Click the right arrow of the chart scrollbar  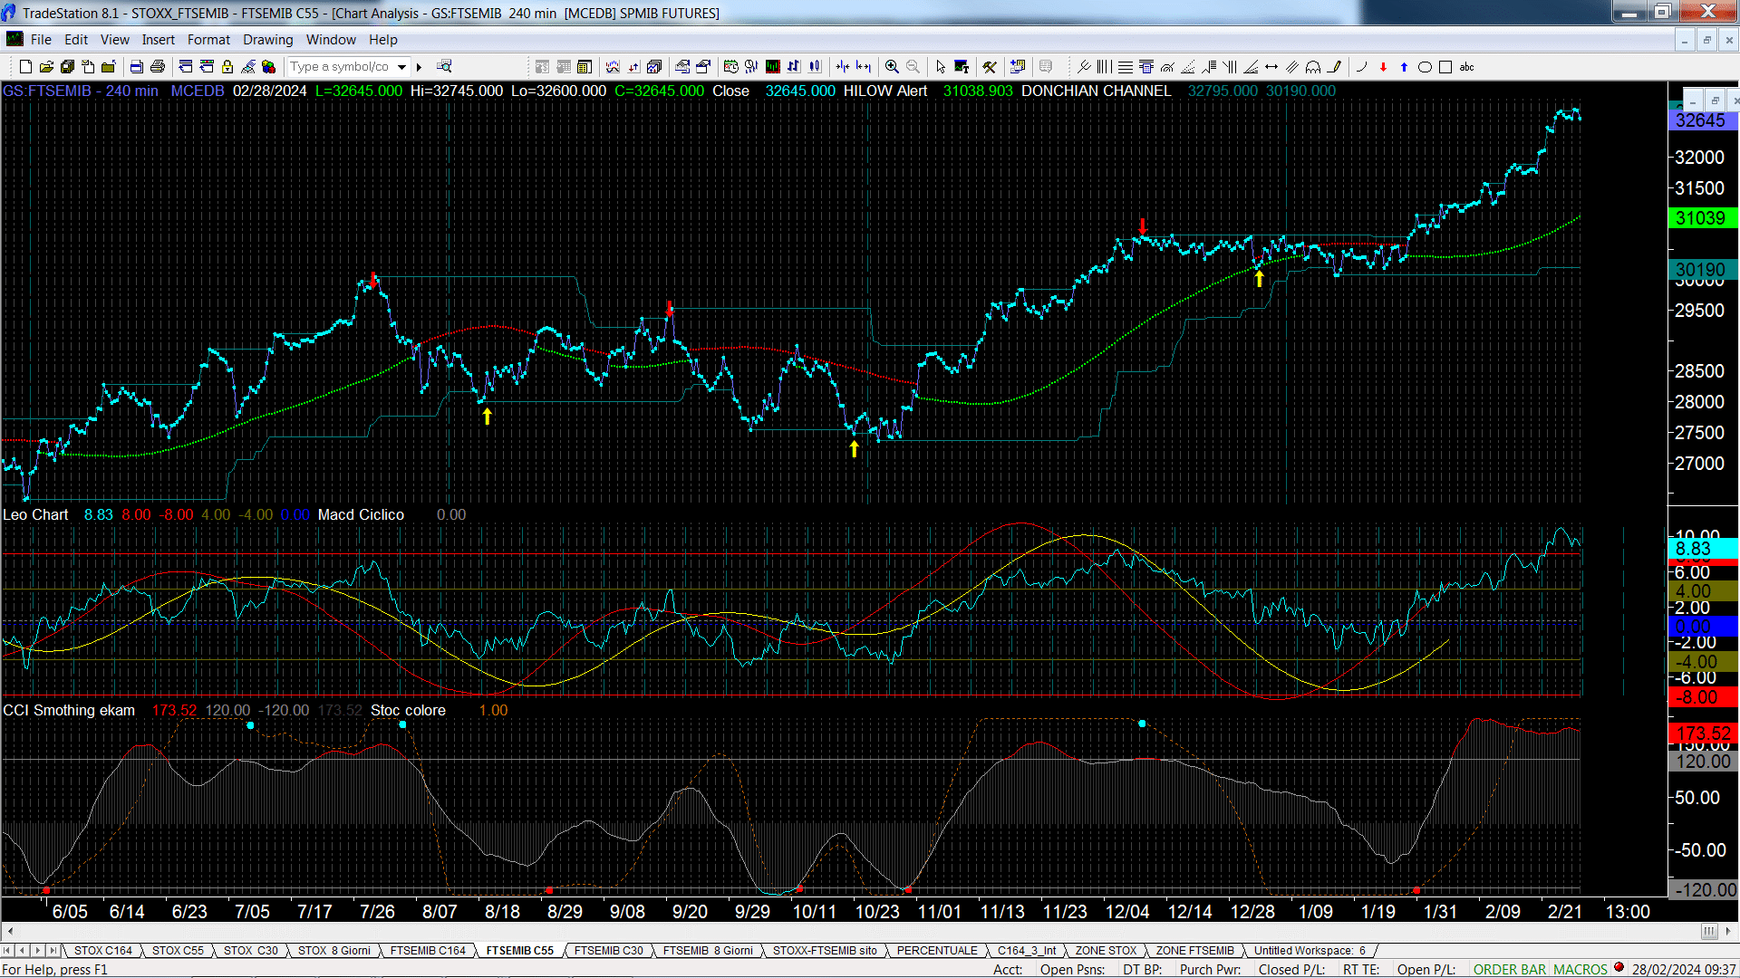(1730, 931)
